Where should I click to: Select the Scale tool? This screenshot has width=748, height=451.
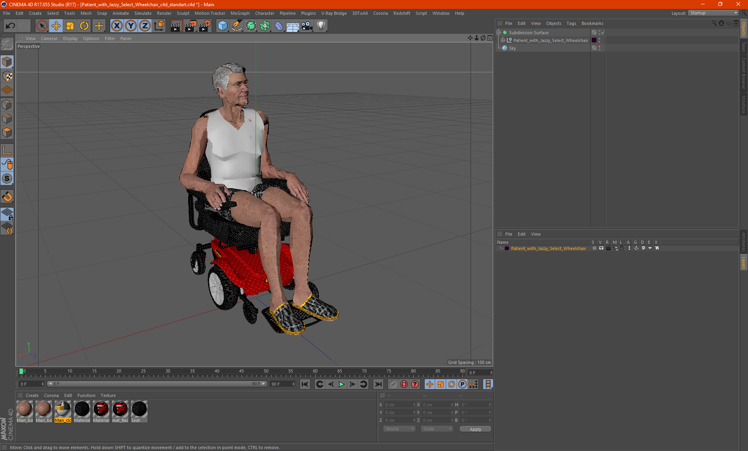70,26
